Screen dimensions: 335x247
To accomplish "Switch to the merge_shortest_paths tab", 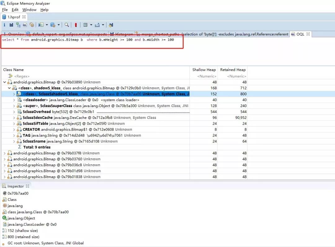I will click(x=212, y=34).
